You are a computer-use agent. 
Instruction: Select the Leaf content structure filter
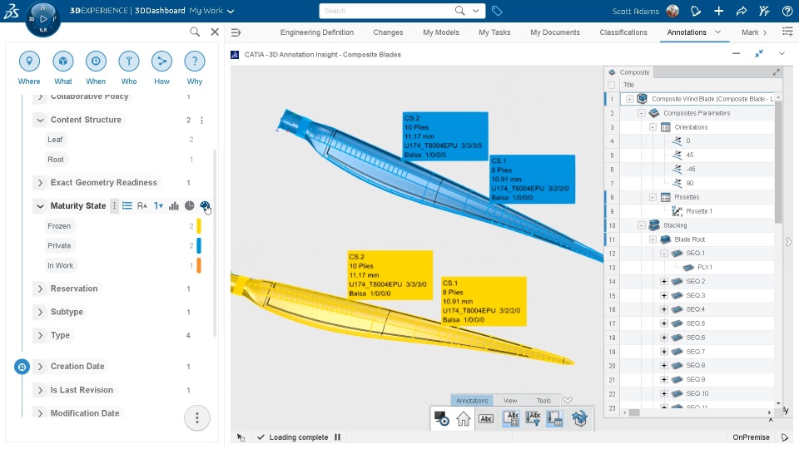[x=55, y=140]
